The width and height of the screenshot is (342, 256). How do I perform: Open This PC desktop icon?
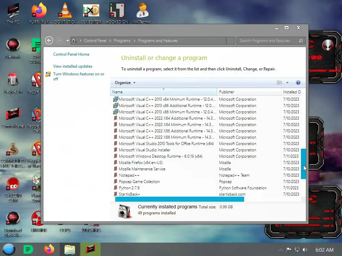[x=13, y=13]
